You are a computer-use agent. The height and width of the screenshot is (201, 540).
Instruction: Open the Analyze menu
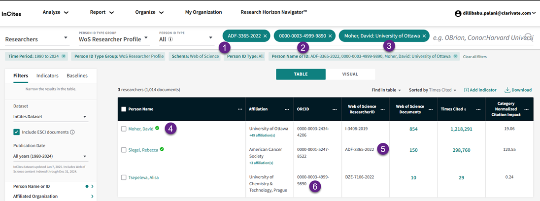[56, 12]
